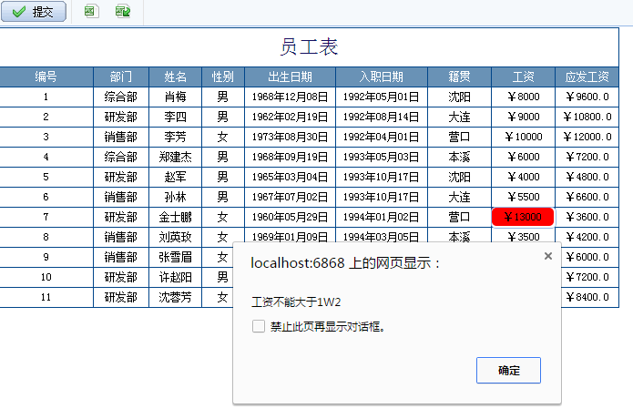Image resolution: width=633 pixels, height=409 pixels.
Task: Select the name cell 赵军
Action: coord(175,177)
